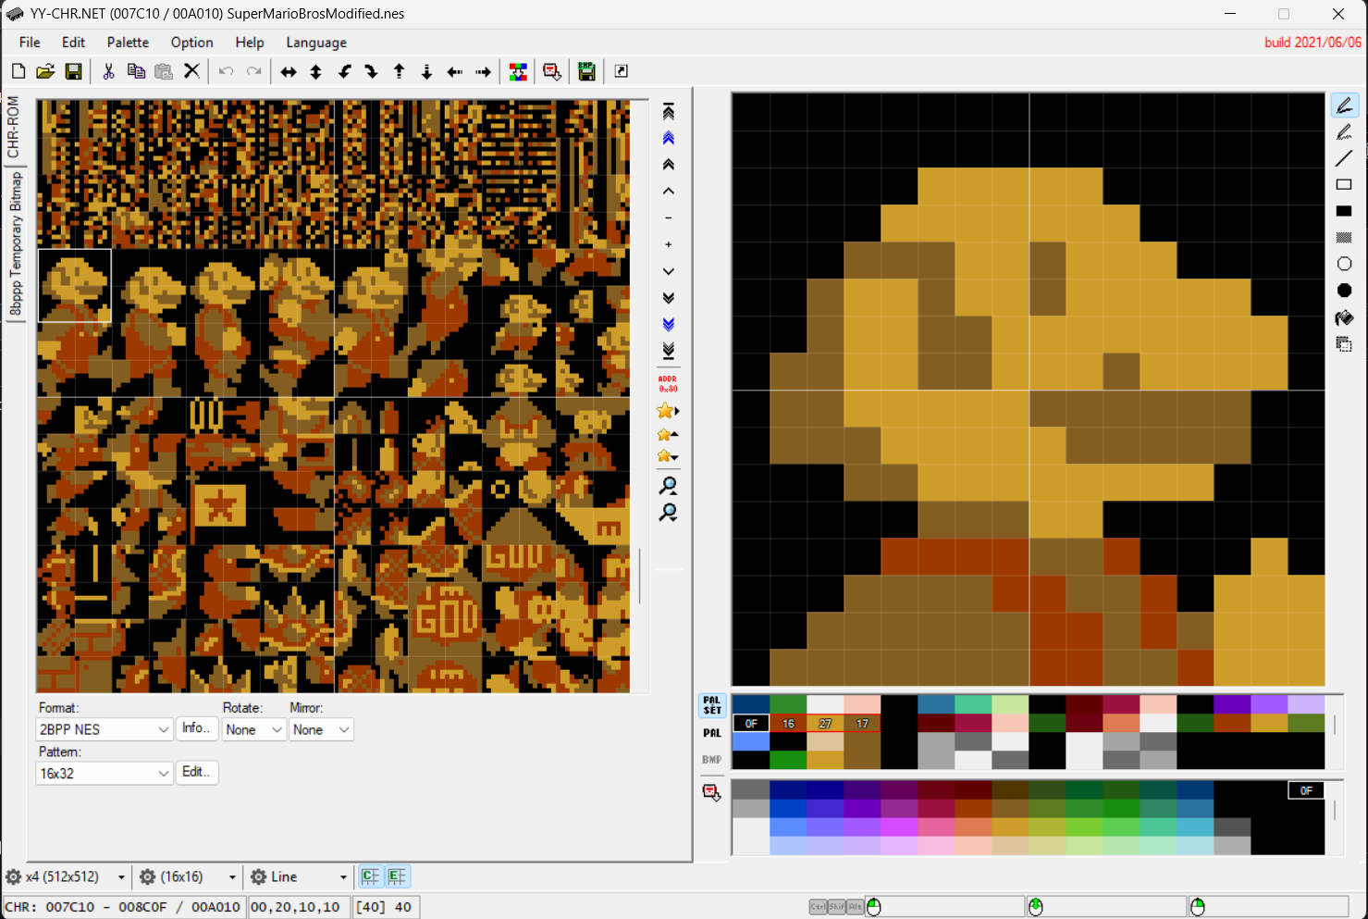
Task: Open the Format dropdown showing 2BPP NES
Action: point(105,729)
